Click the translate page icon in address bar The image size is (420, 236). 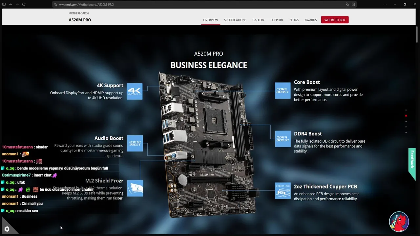click(x=347, y=4)
